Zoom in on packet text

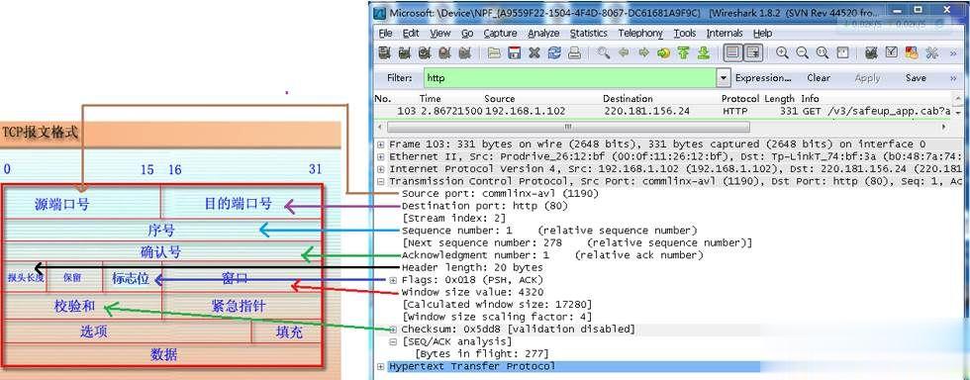[782, 53]
